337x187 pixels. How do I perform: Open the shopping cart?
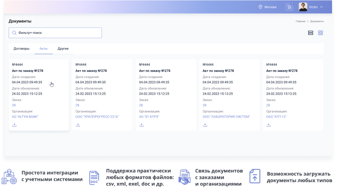click(x=289, y=7)
